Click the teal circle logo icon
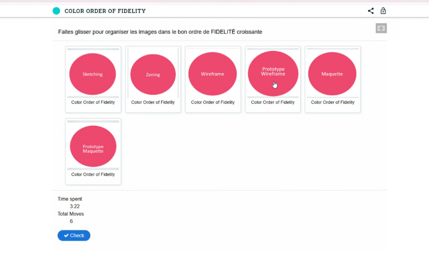 [x=56, y=11]
